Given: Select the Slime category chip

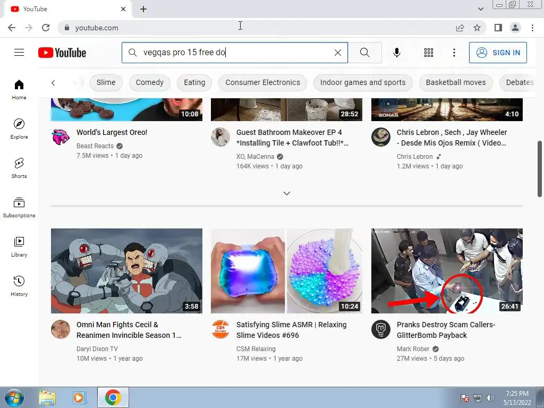Looking at the screenshot, I should (106, 82).
